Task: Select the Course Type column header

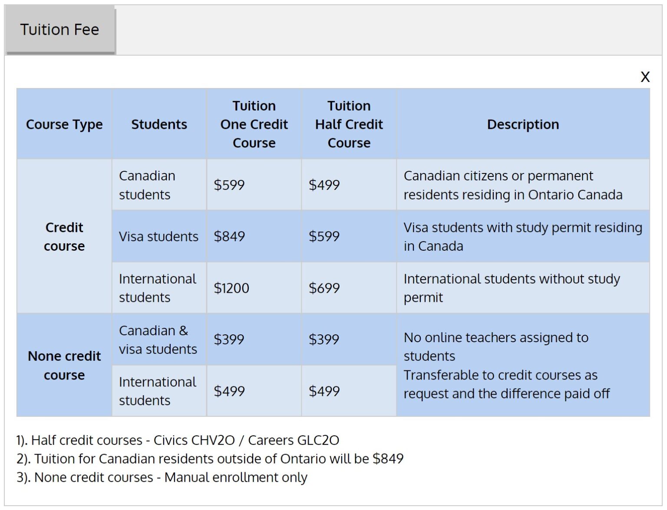Action: (64, 124)
